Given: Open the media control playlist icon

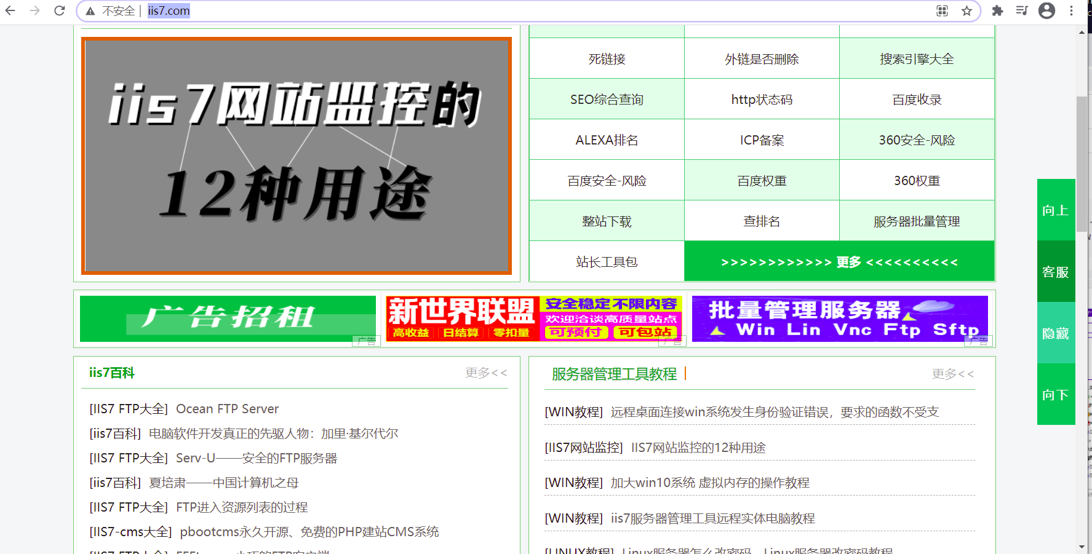Looking at the screenshot, I should [x=1022, y=10].
